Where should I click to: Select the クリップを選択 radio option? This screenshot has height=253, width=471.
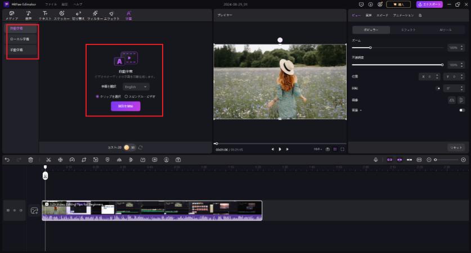click(97, 96)
